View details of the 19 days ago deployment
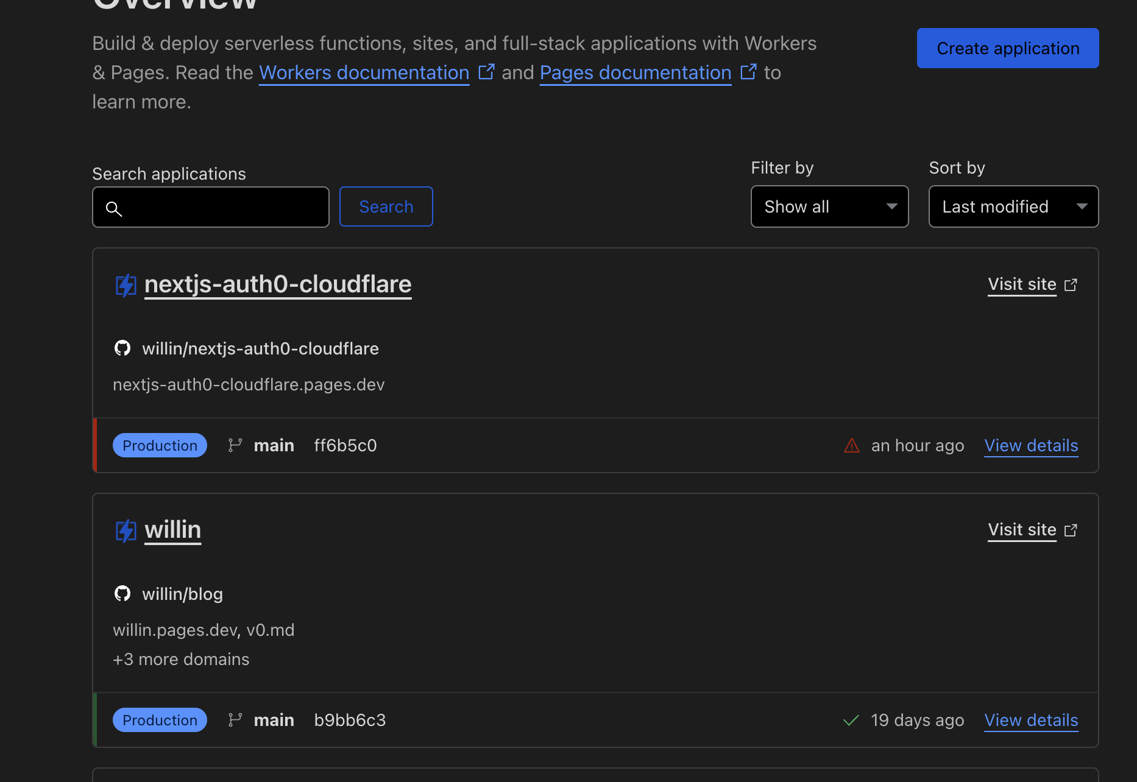The height and width of the screenshot is (782, 1137). coord(1031,720)
